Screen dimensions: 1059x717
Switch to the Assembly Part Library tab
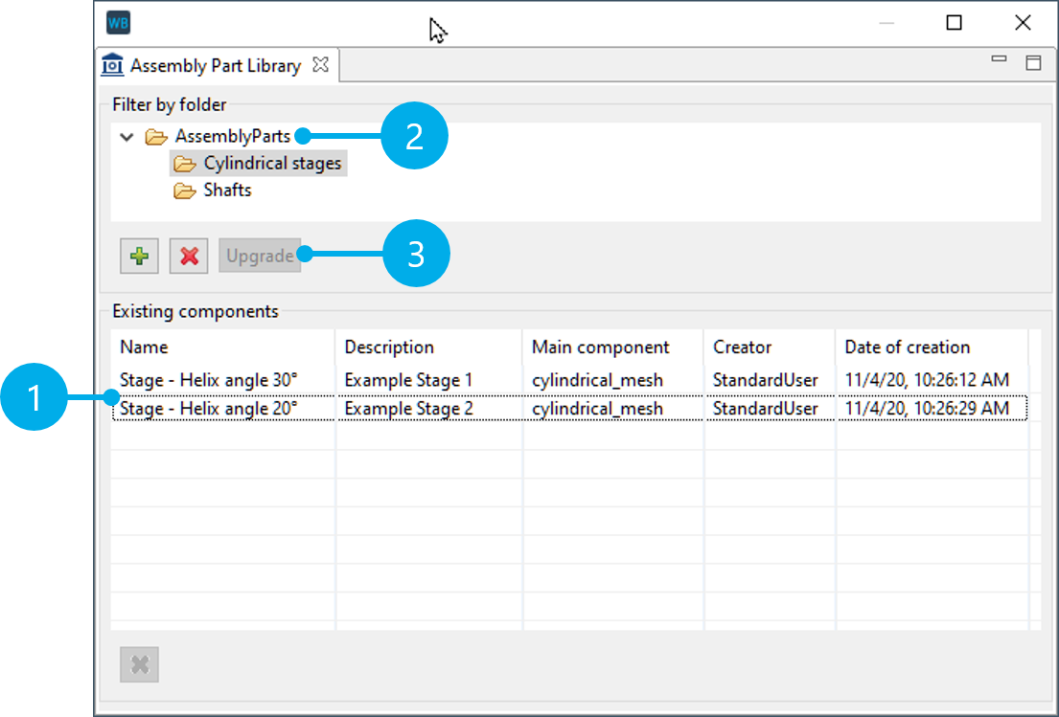pos(215,66)
